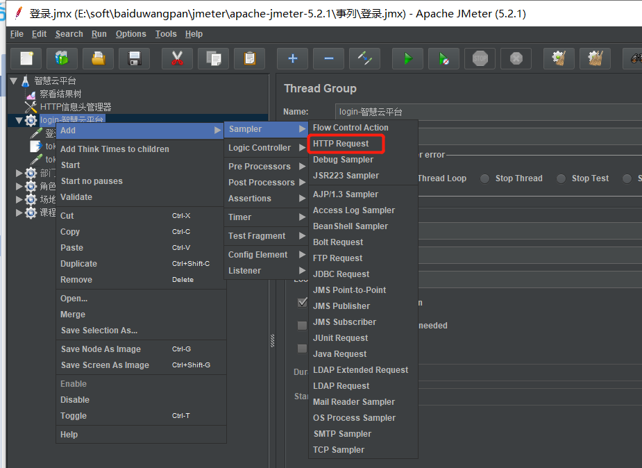642x468 pixels.
Task: Select the Stop Test radio button
Action: coord(561,178)
